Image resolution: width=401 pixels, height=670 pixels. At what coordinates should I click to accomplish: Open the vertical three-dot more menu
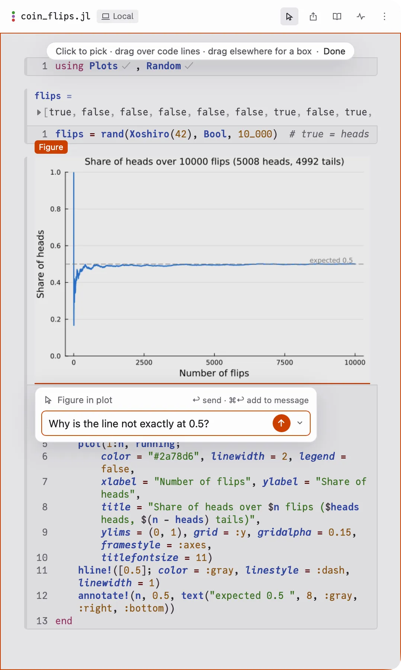point(384,16)
